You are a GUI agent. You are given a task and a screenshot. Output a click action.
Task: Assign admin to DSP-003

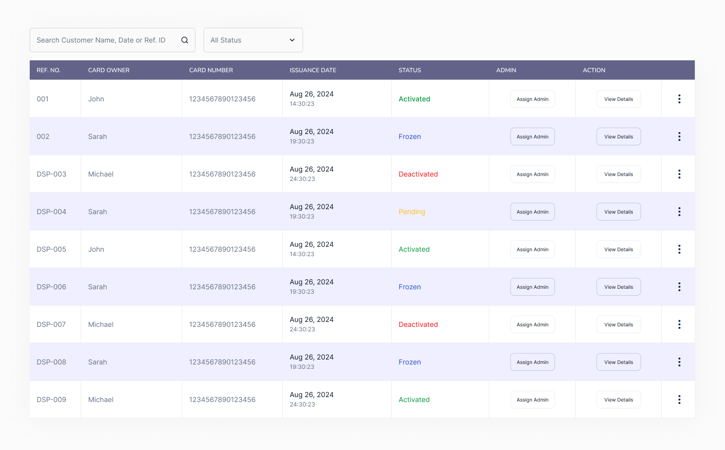[532, 174]
